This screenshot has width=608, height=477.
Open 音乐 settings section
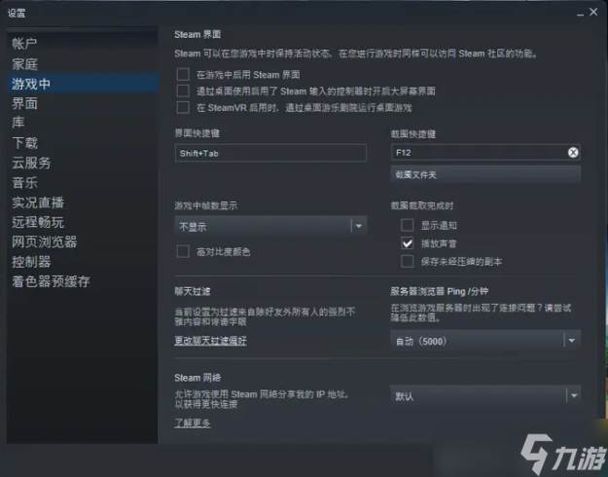pyautogui.click(x=25, y=182)
